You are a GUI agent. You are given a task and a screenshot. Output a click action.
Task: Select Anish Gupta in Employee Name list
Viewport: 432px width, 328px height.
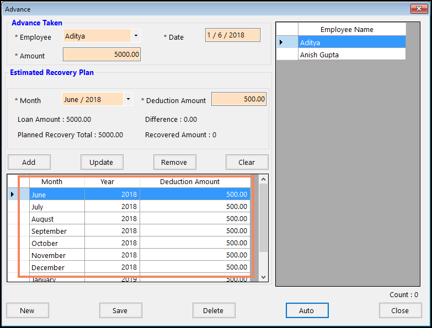352,54
